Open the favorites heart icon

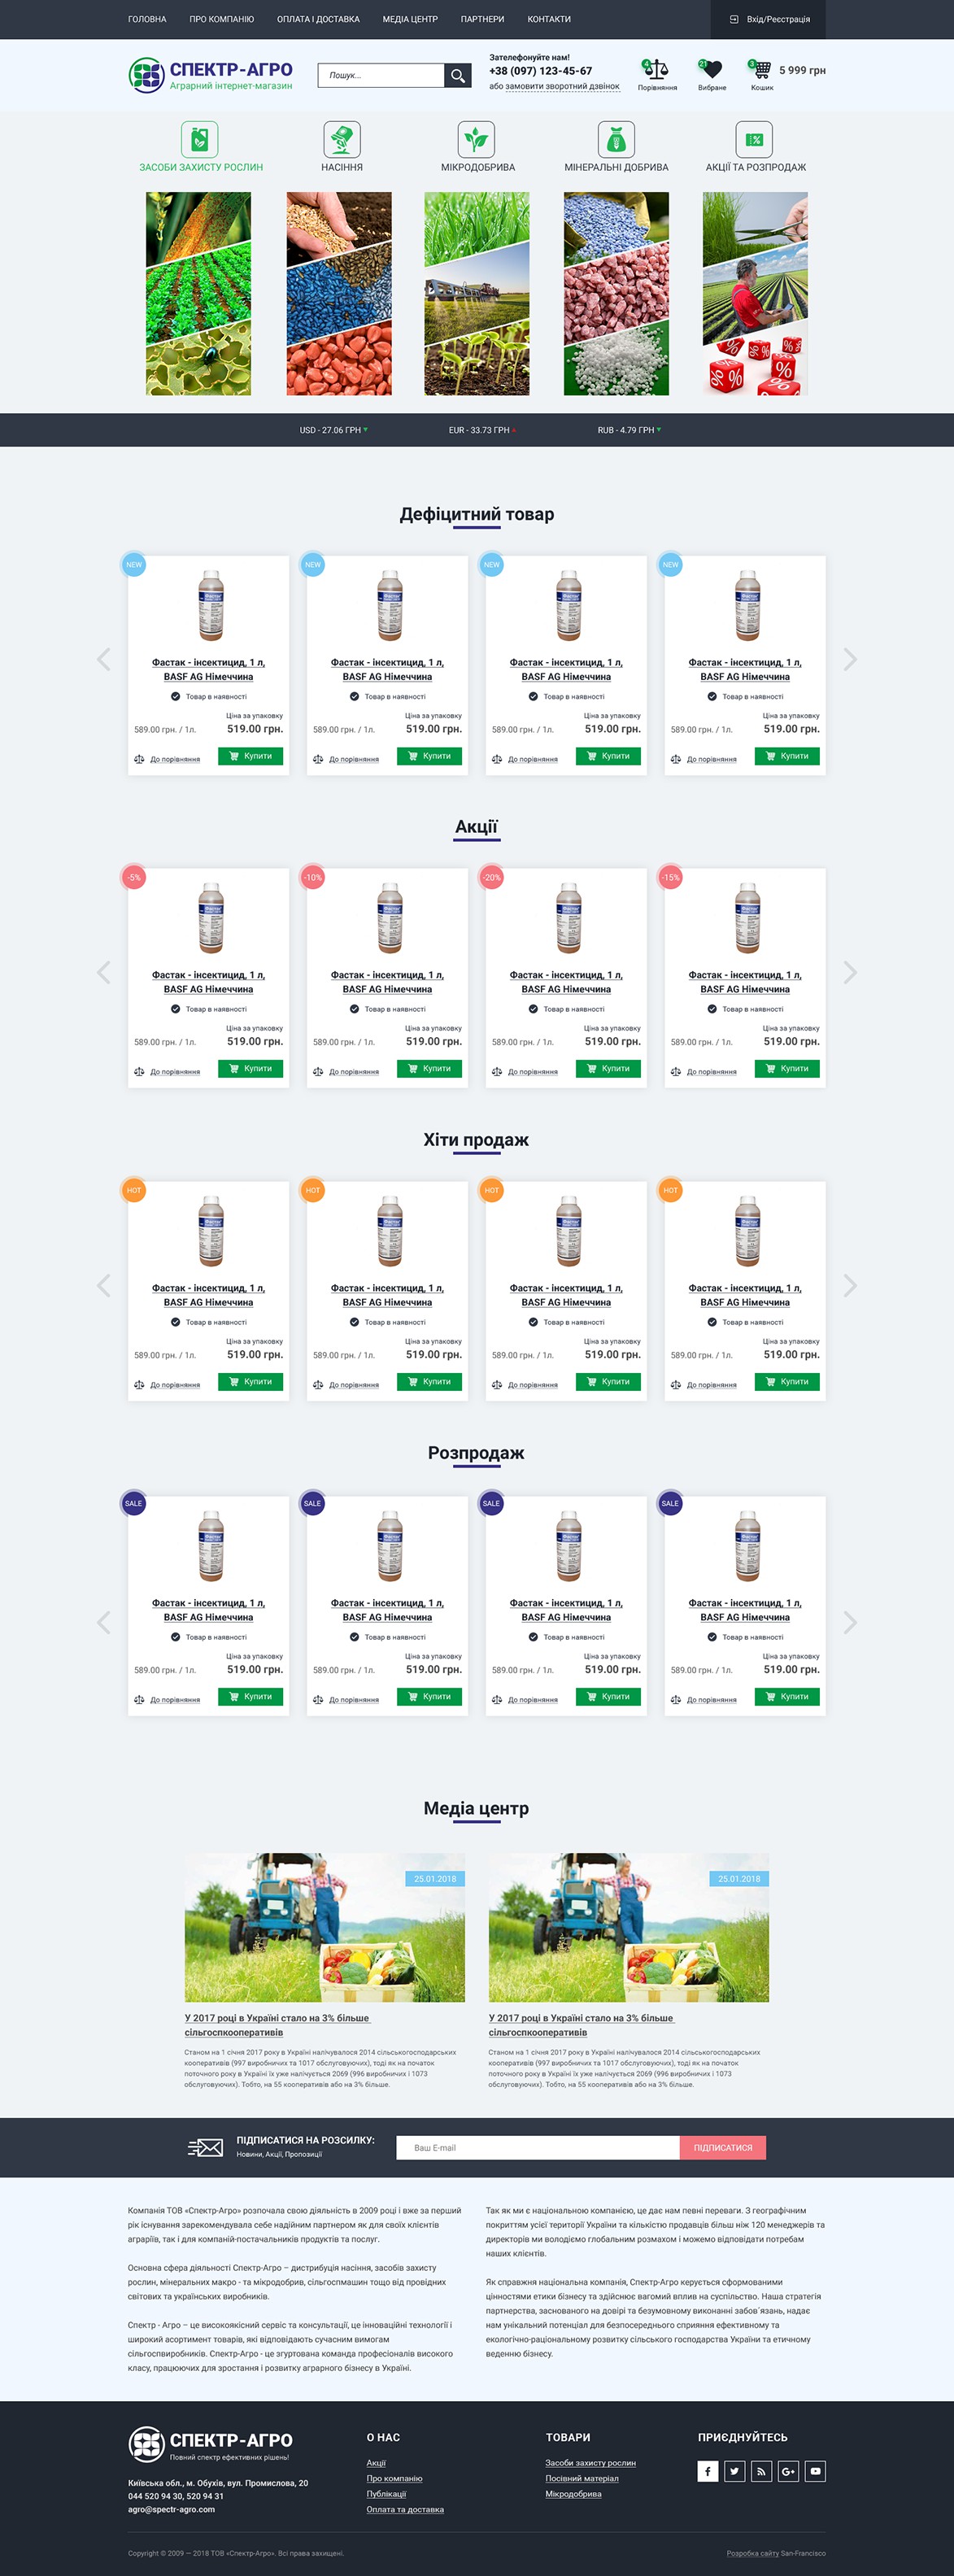click(711, 69)
